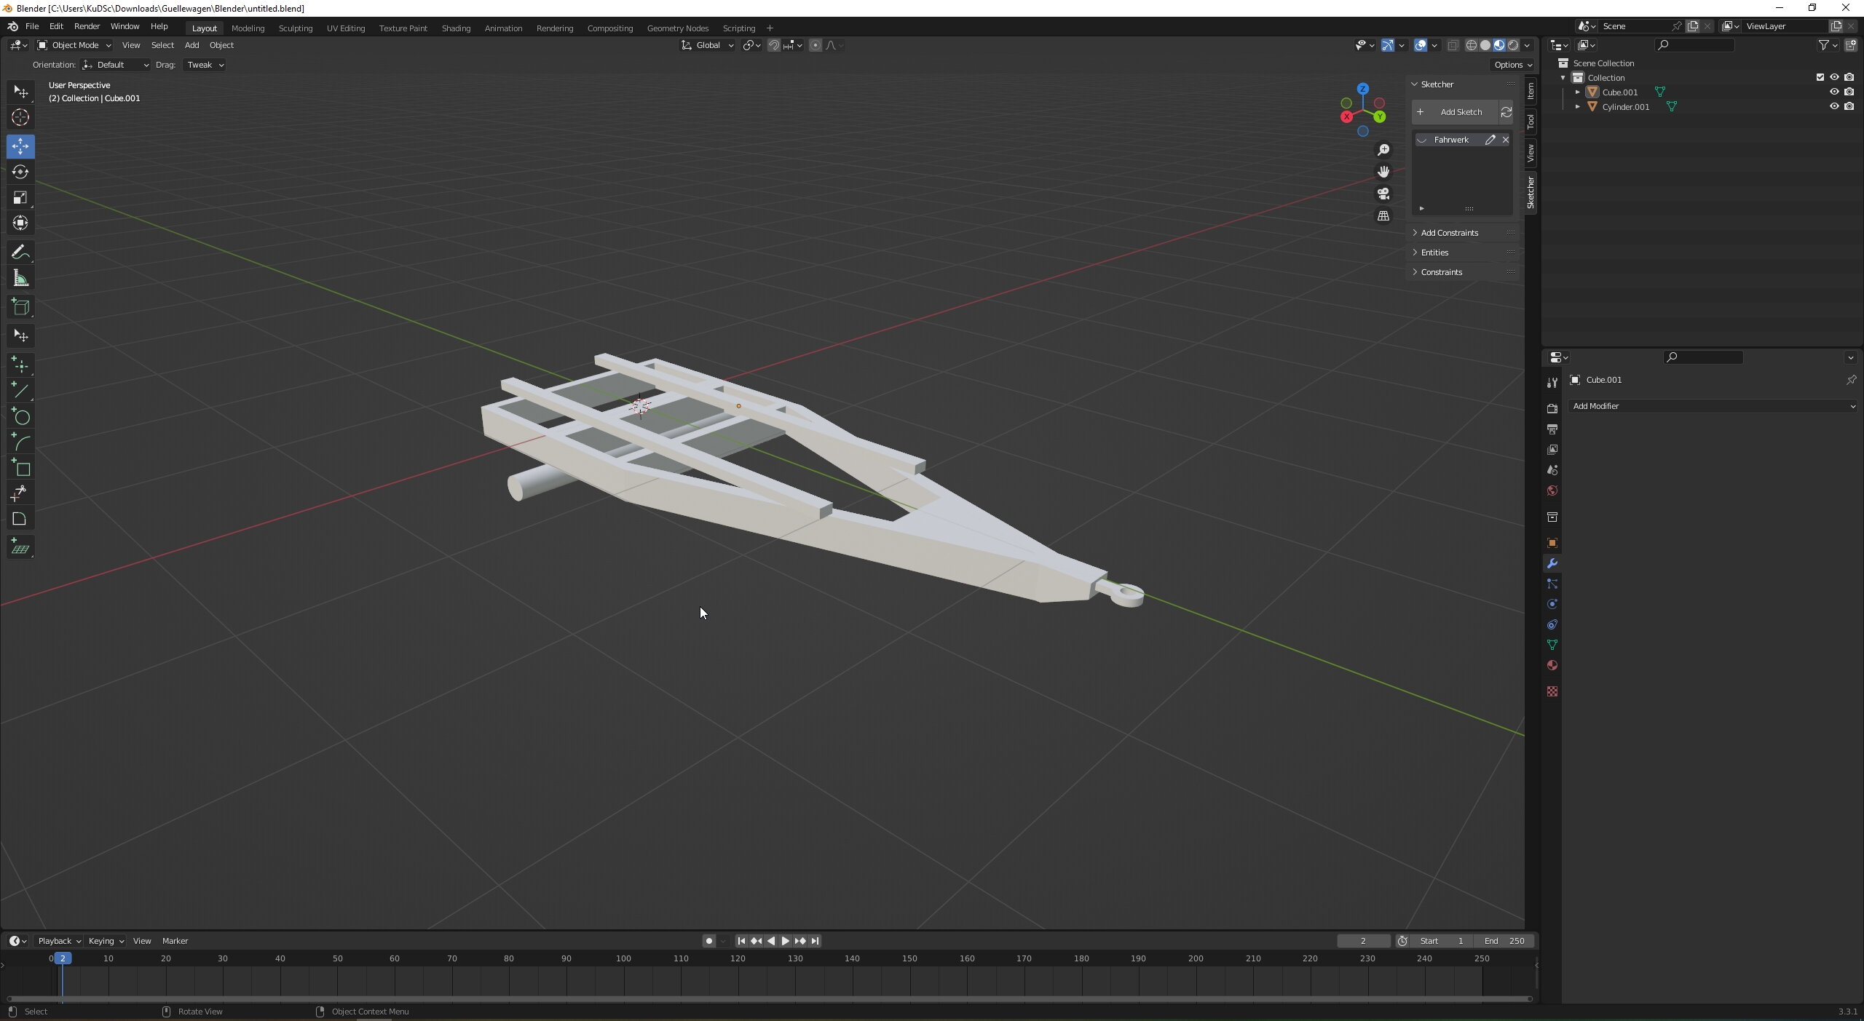The image size is (1864, 1021).
Task: Expand the Add Constraints panel
Action: 1449,233
